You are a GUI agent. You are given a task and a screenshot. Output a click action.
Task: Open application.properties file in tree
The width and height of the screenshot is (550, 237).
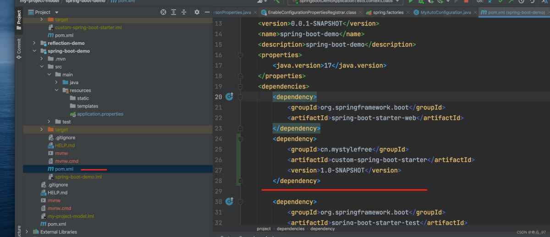100,114
